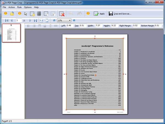The image size is (165, 124).
Task: Click the align left edges icon
Action: [29, 26]
